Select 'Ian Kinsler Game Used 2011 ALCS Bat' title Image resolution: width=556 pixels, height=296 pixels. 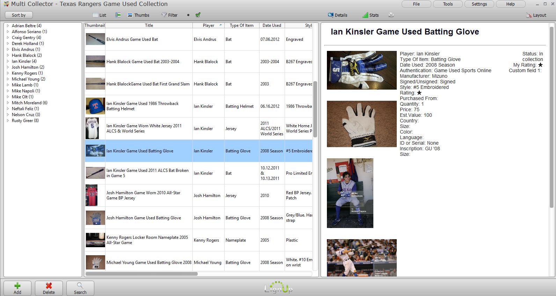pos(147,173)
